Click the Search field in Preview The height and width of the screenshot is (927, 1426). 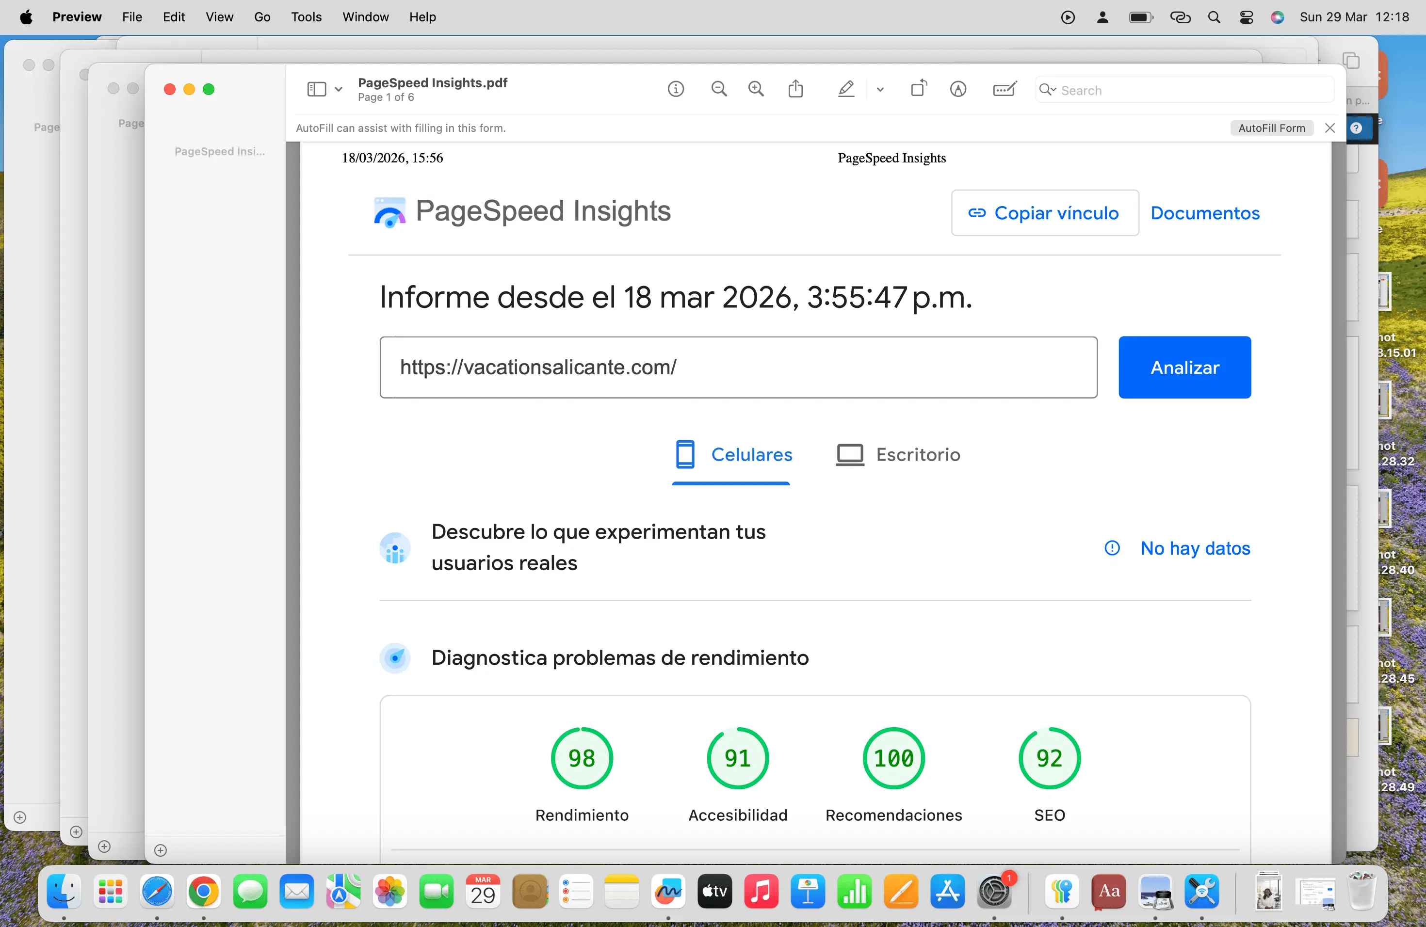pos(1184,90)
